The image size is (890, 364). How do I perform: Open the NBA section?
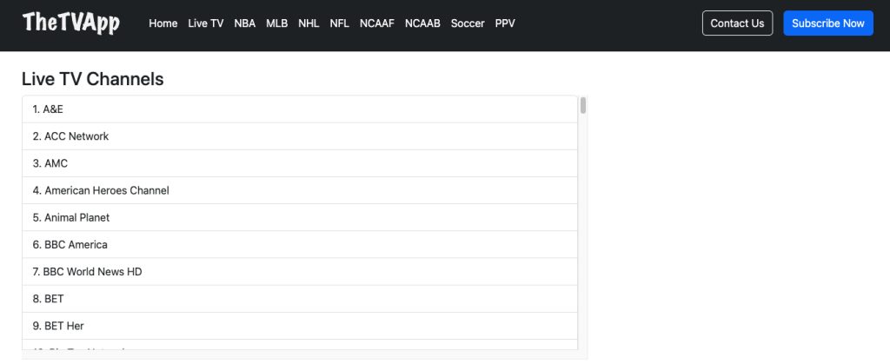tap(245, 23)
